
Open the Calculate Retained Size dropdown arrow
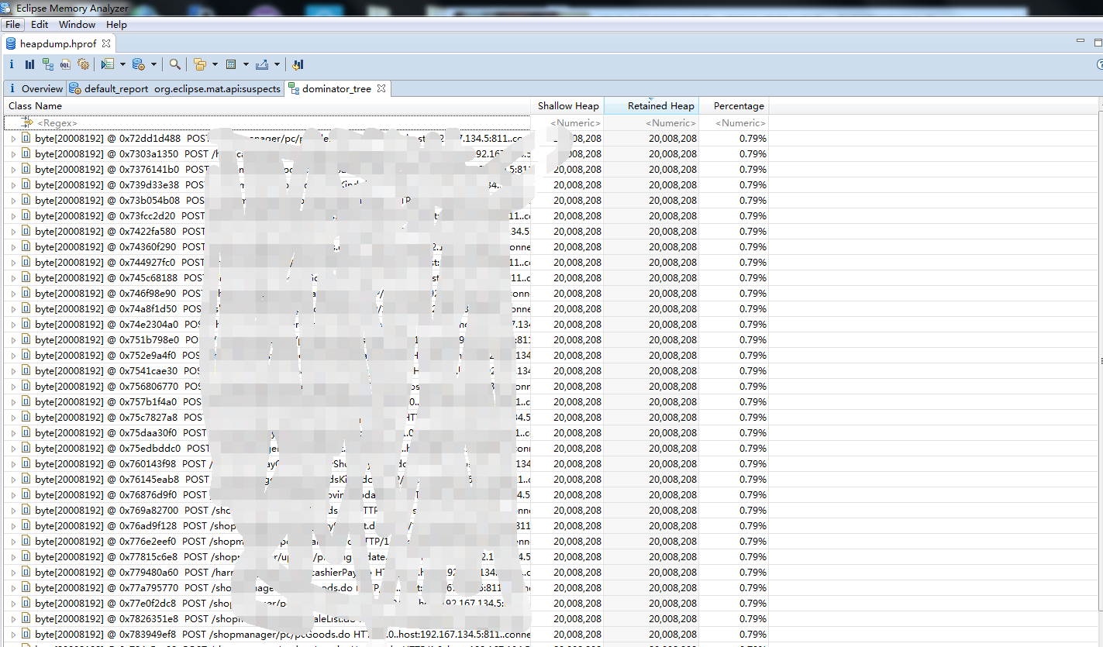pos(246,64)
